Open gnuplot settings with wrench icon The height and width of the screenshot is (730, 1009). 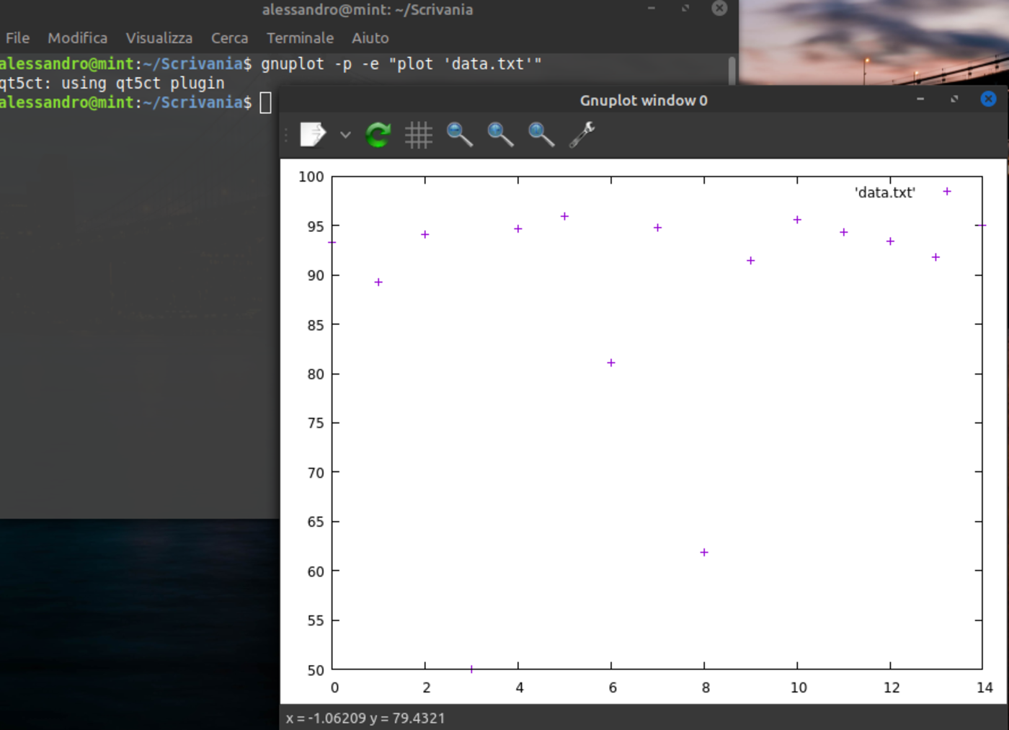point(582,135)
